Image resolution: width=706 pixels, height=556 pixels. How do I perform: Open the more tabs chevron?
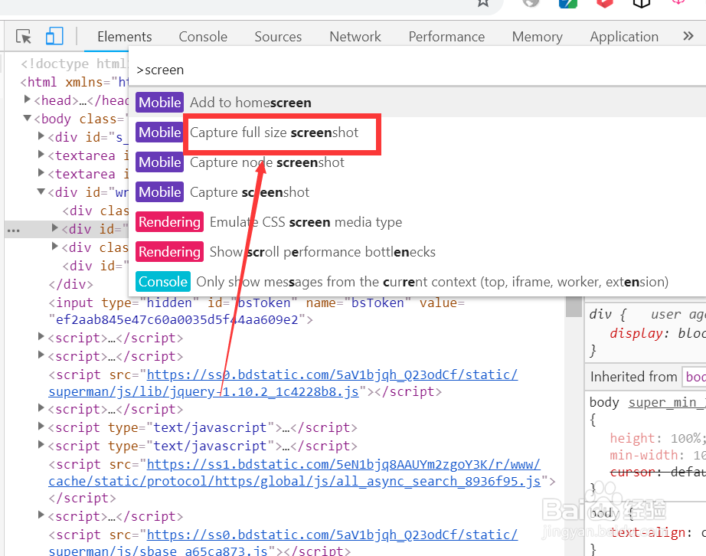point(688,36)
